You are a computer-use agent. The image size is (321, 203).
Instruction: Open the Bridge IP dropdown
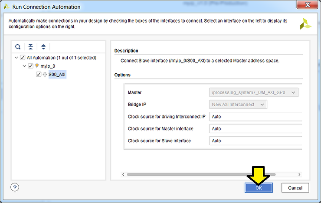(x=238, y=105)
